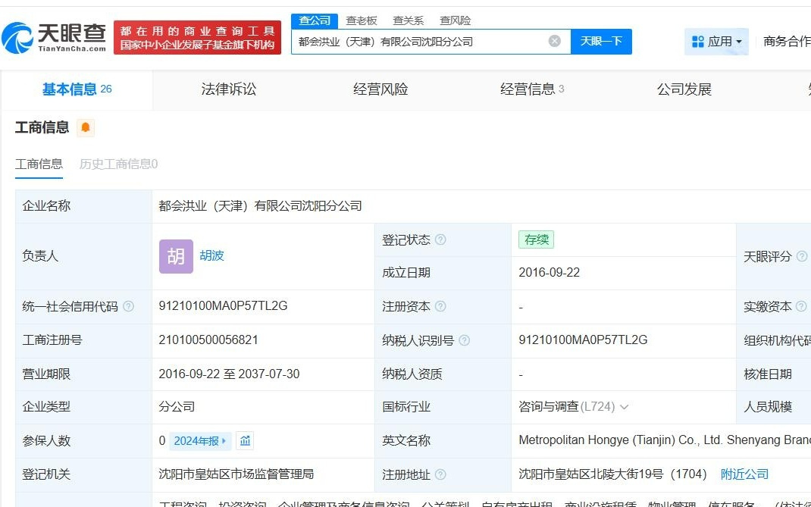This screenshot has height=507, width=811.
Task: Click the 天眼一下 search button
Action: pyautogui.click(x=603, y=42)
